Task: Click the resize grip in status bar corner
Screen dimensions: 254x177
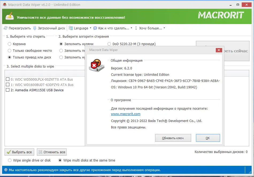Action: [250, 172]
